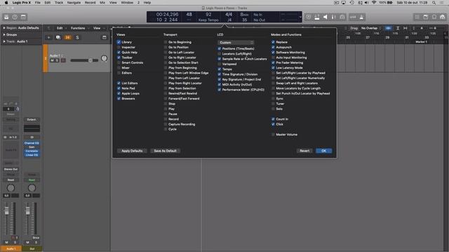Screen dimensions: 449x252
Task: Uncheck the Tempo LCD checkbox
Action: tap(220, 69)
